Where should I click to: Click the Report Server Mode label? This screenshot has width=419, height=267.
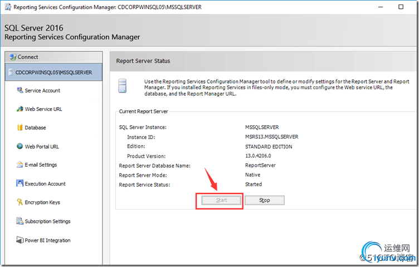click(143, 176)
